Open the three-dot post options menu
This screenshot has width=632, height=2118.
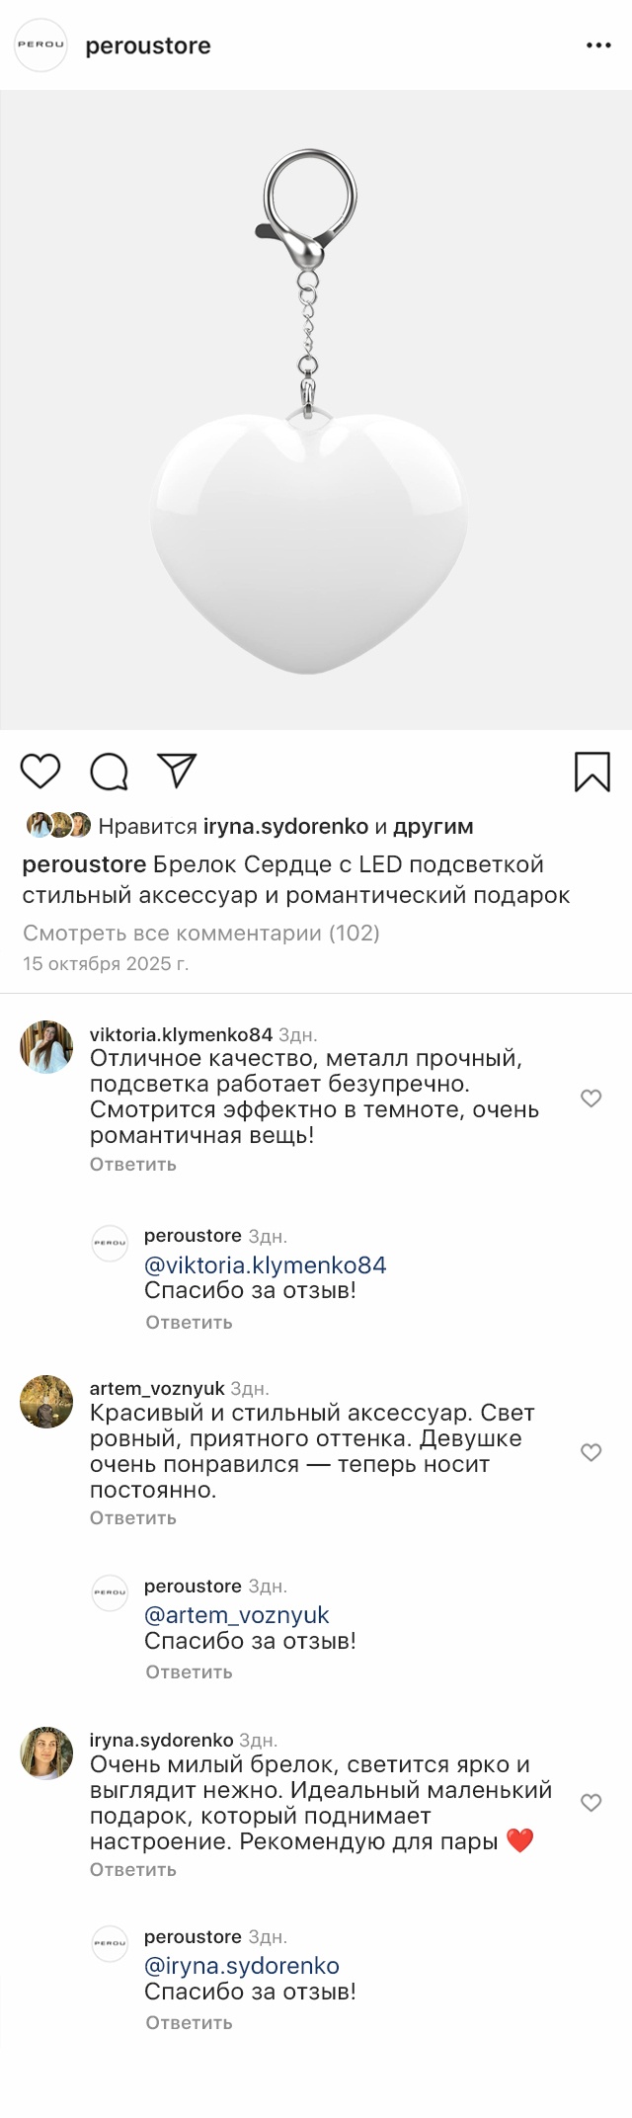[598, 45]
